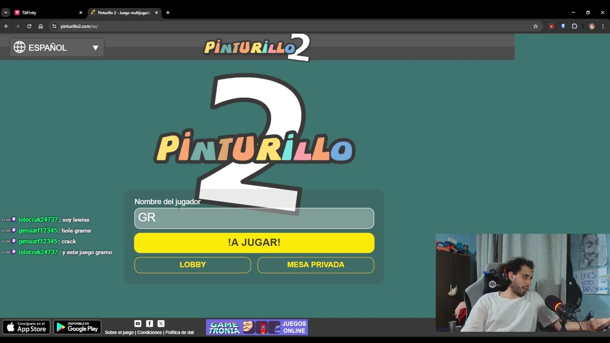
Task: Click the globe language icon
Action: click(x=20, y=47)
